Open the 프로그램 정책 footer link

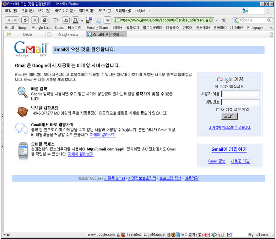[x=170, y=178]
